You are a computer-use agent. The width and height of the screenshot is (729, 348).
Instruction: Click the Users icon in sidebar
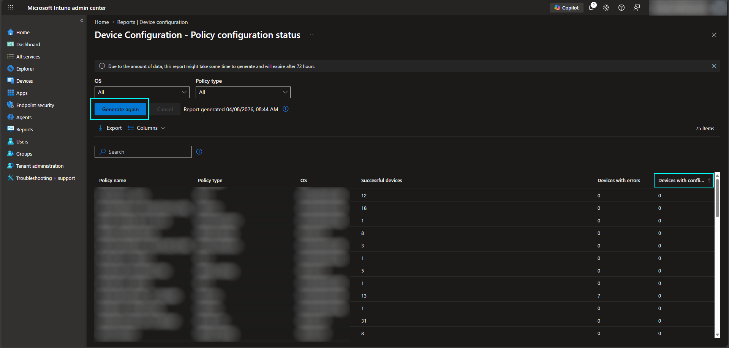coord(11,142)
